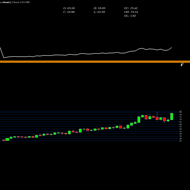Click the '55' price axis label
Viewport: 190px width, 190px height.
tap(180, 127)
